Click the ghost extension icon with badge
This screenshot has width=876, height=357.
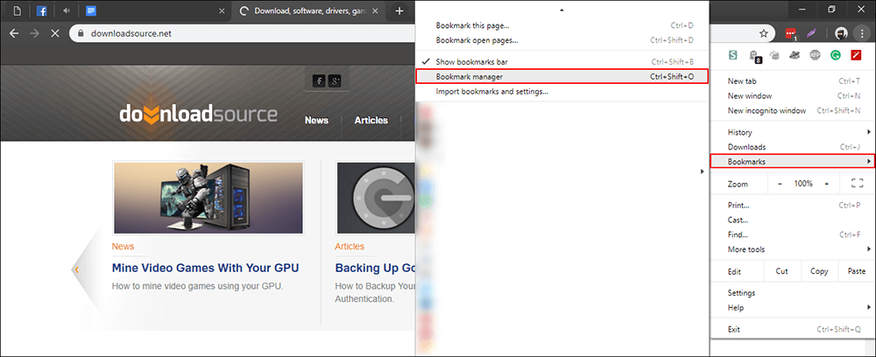pos(754,55)
